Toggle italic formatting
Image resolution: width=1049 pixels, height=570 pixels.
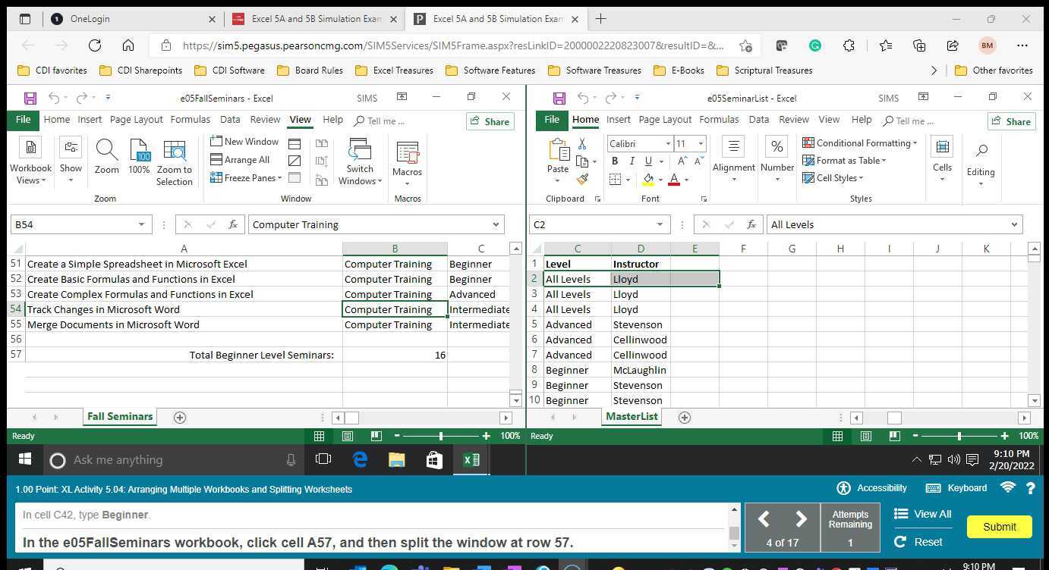point(631,161)
